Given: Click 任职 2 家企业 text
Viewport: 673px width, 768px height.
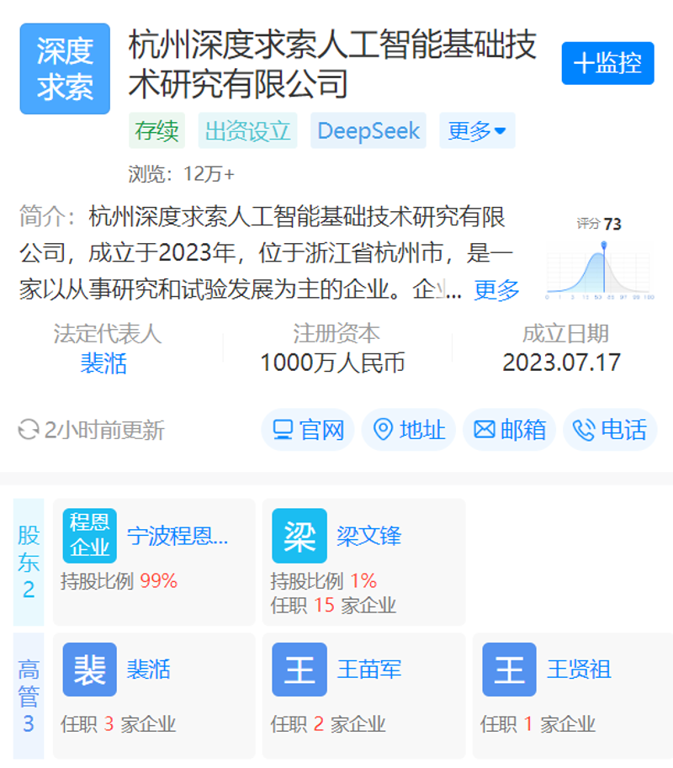Looking at the screenshot, I should (328, 724).
